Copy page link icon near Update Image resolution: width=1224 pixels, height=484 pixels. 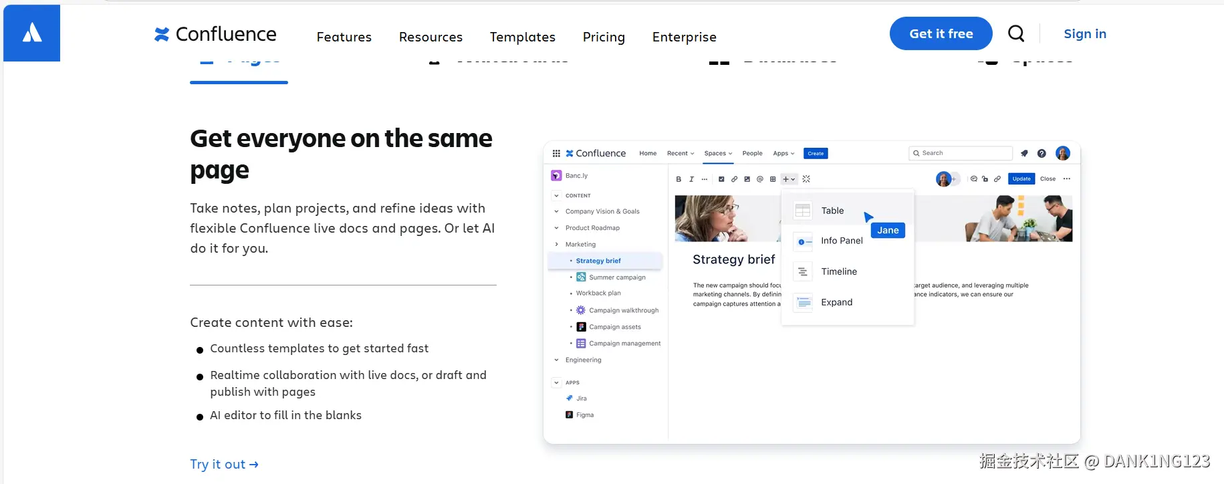tap(997, 179)
